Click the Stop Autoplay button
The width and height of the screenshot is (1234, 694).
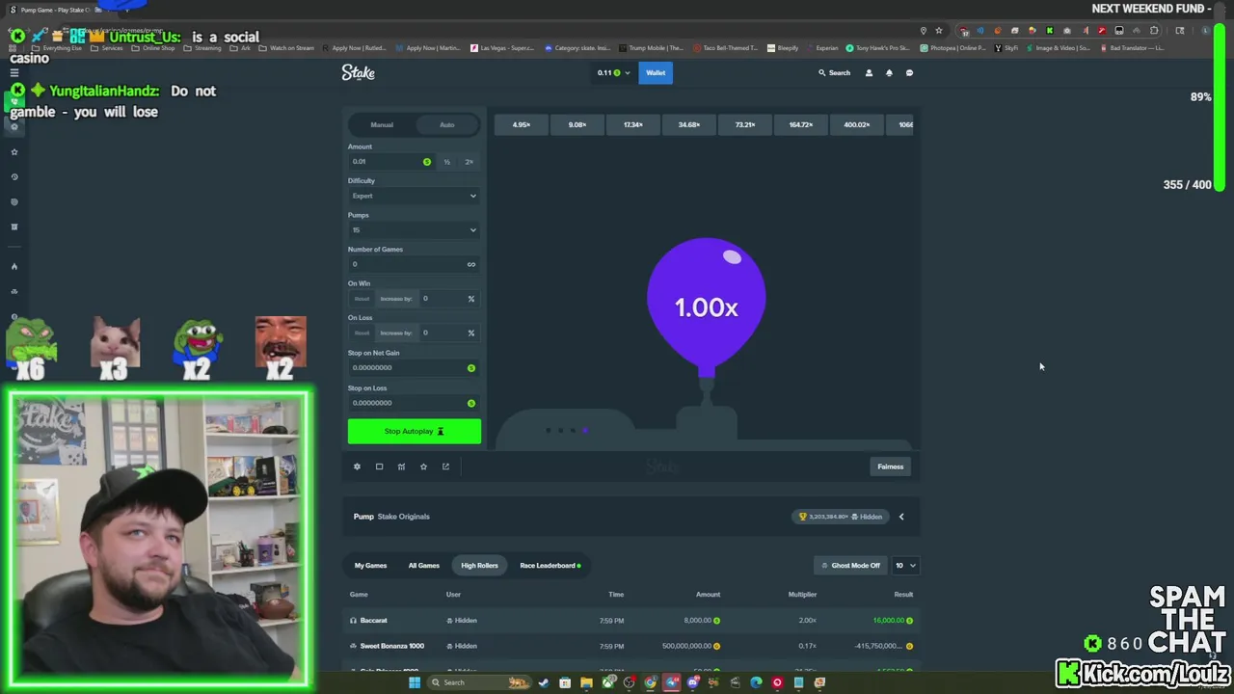pos(415,432)
